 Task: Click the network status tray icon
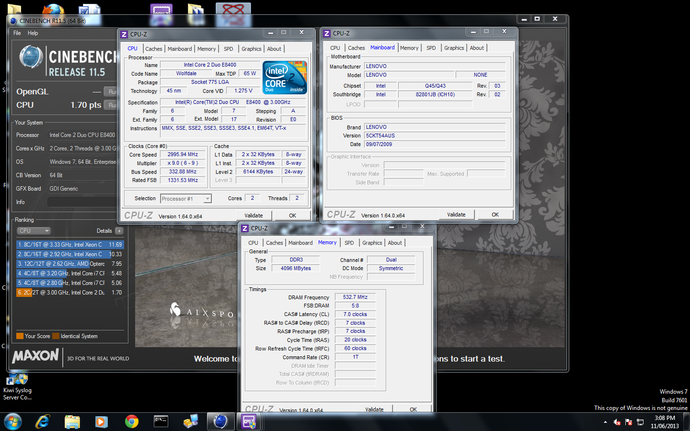[x=640, y=422]
